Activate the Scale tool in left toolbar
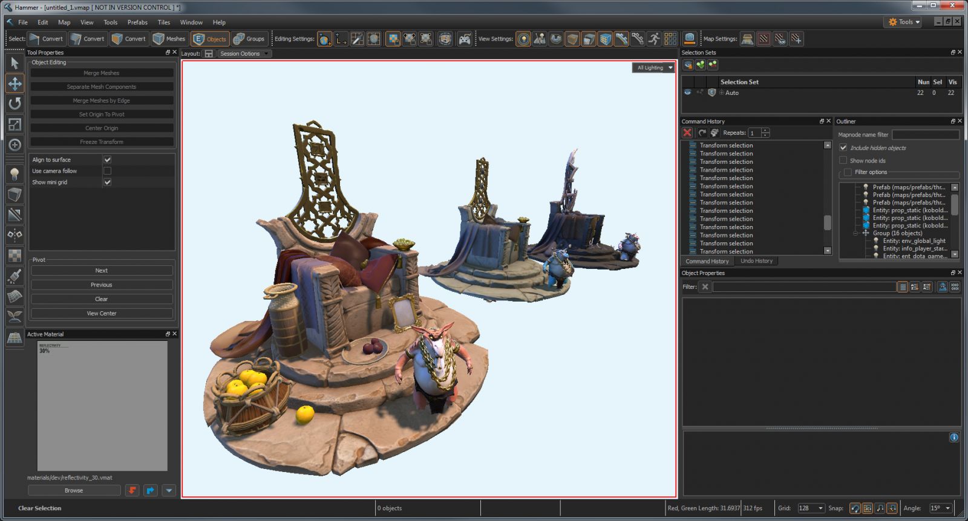This screenshot has width=968, height=521. coord(15,125)
